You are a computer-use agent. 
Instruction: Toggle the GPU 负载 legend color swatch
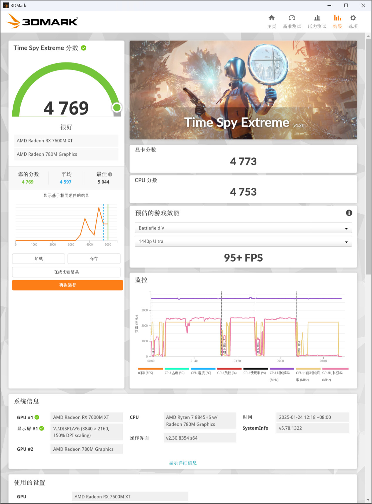click(x=229, y=369)
